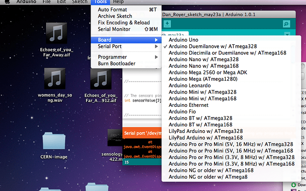Select Arduino Ethernet board

pyautogui.click(x=231, y=105)
